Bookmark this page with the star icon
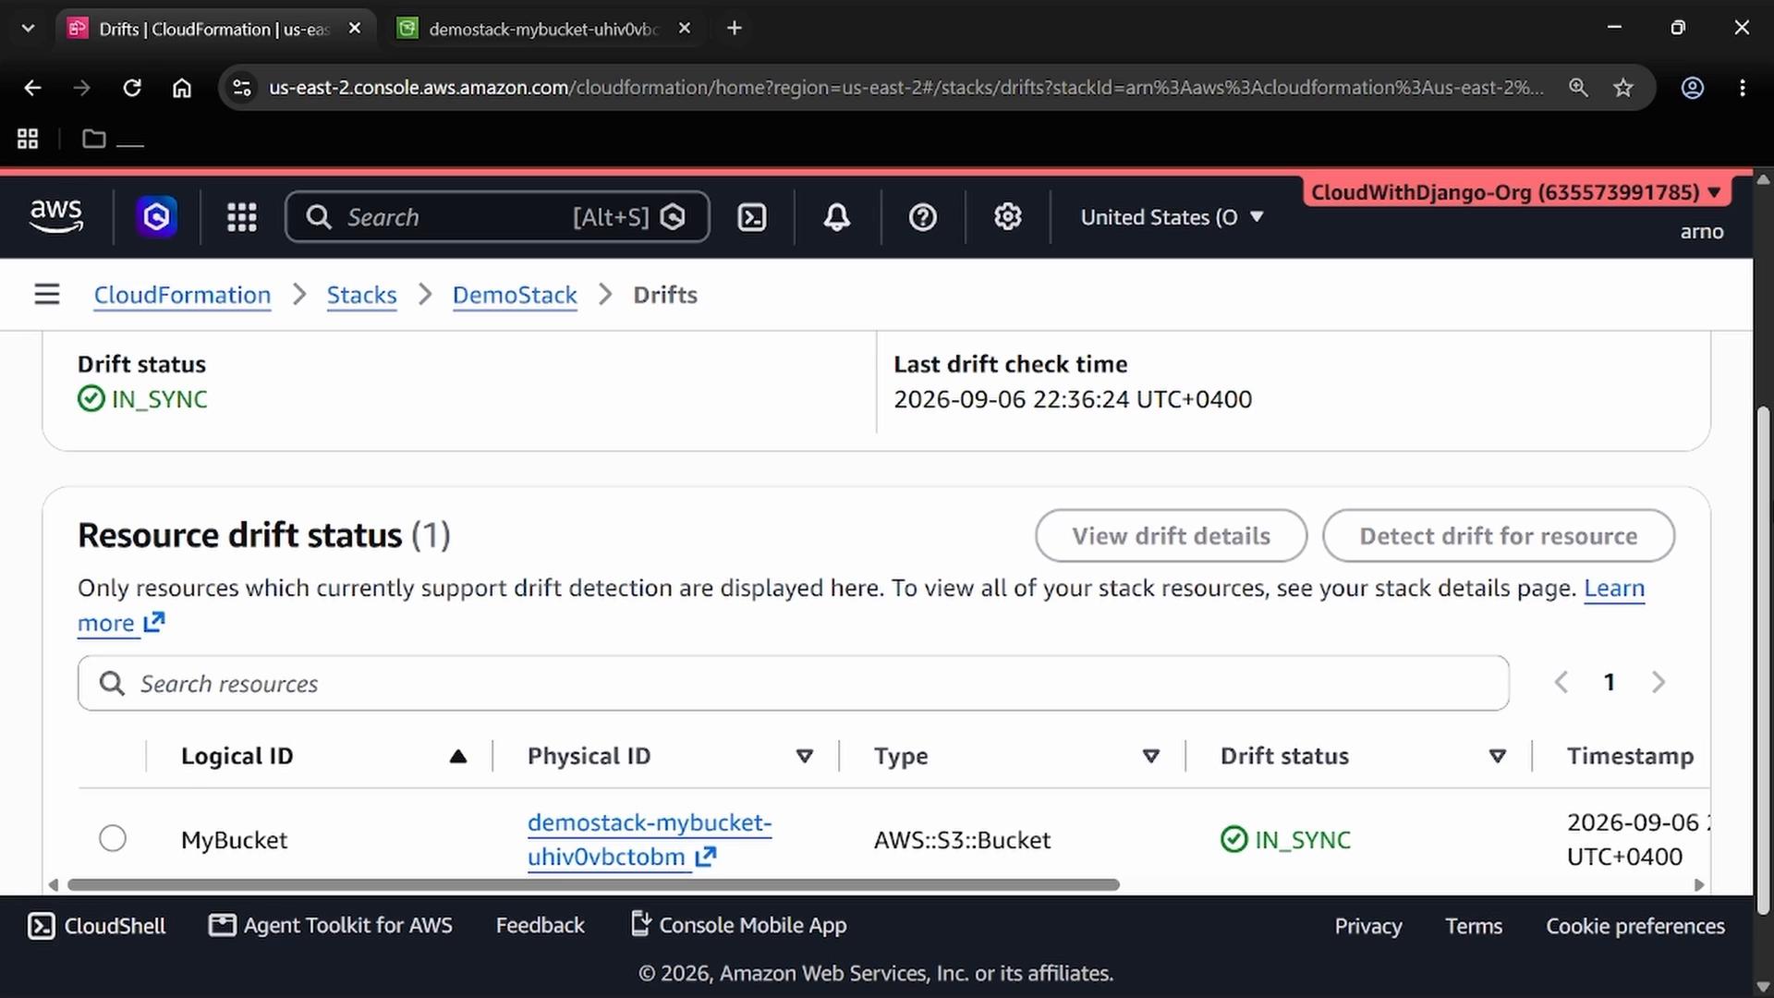The height and width of the screenshot is (998, 1774). [1623, 88]
